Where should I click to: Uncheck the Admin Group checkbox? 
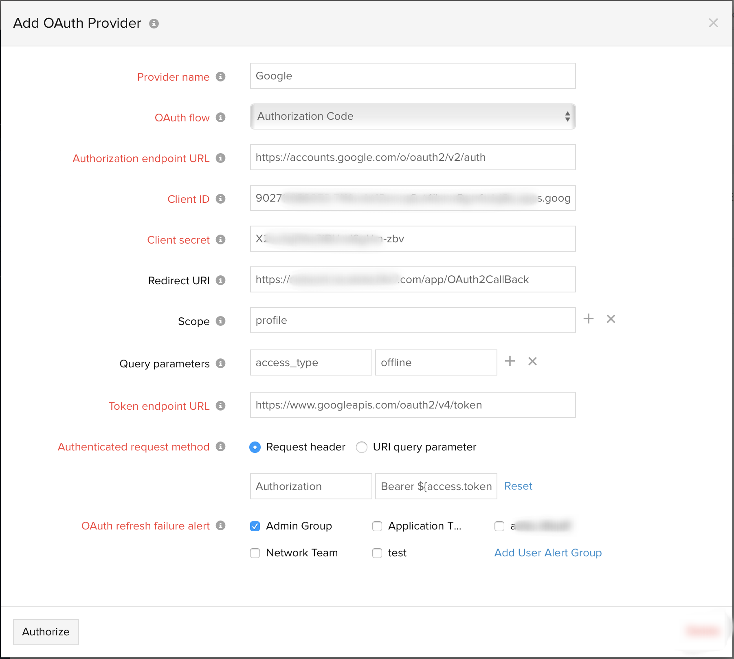[x=255, y=526]
